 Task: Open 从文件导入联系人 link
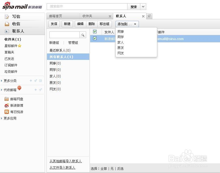click(x=62, y=168)
